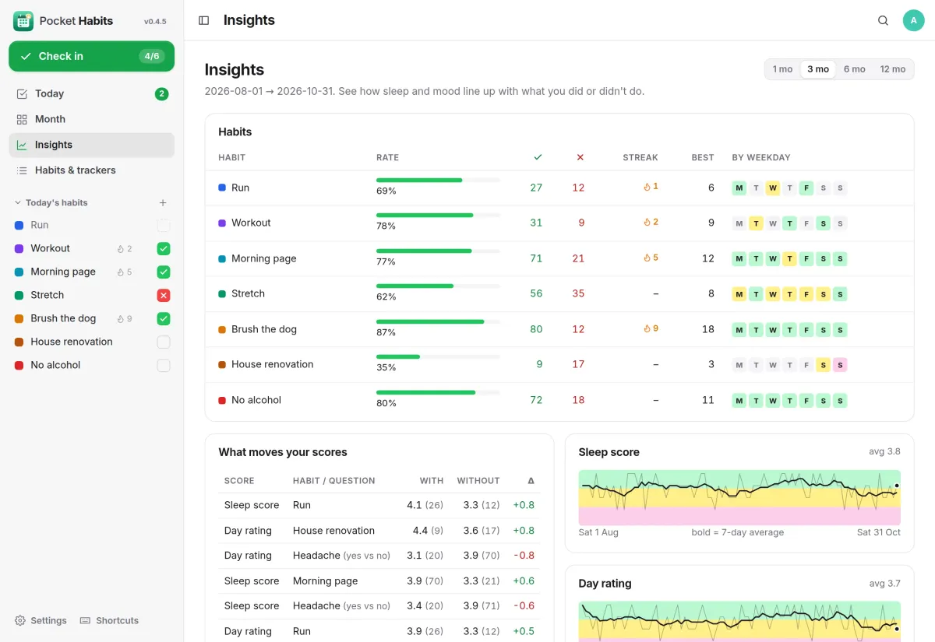
Task: Click the delta column header symbol
Action: coord(531,481)
